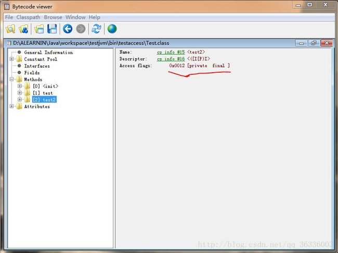Click the bullet beside General Information
The width and height of the screenshot is (338, 253).
(x=19, y=52)
